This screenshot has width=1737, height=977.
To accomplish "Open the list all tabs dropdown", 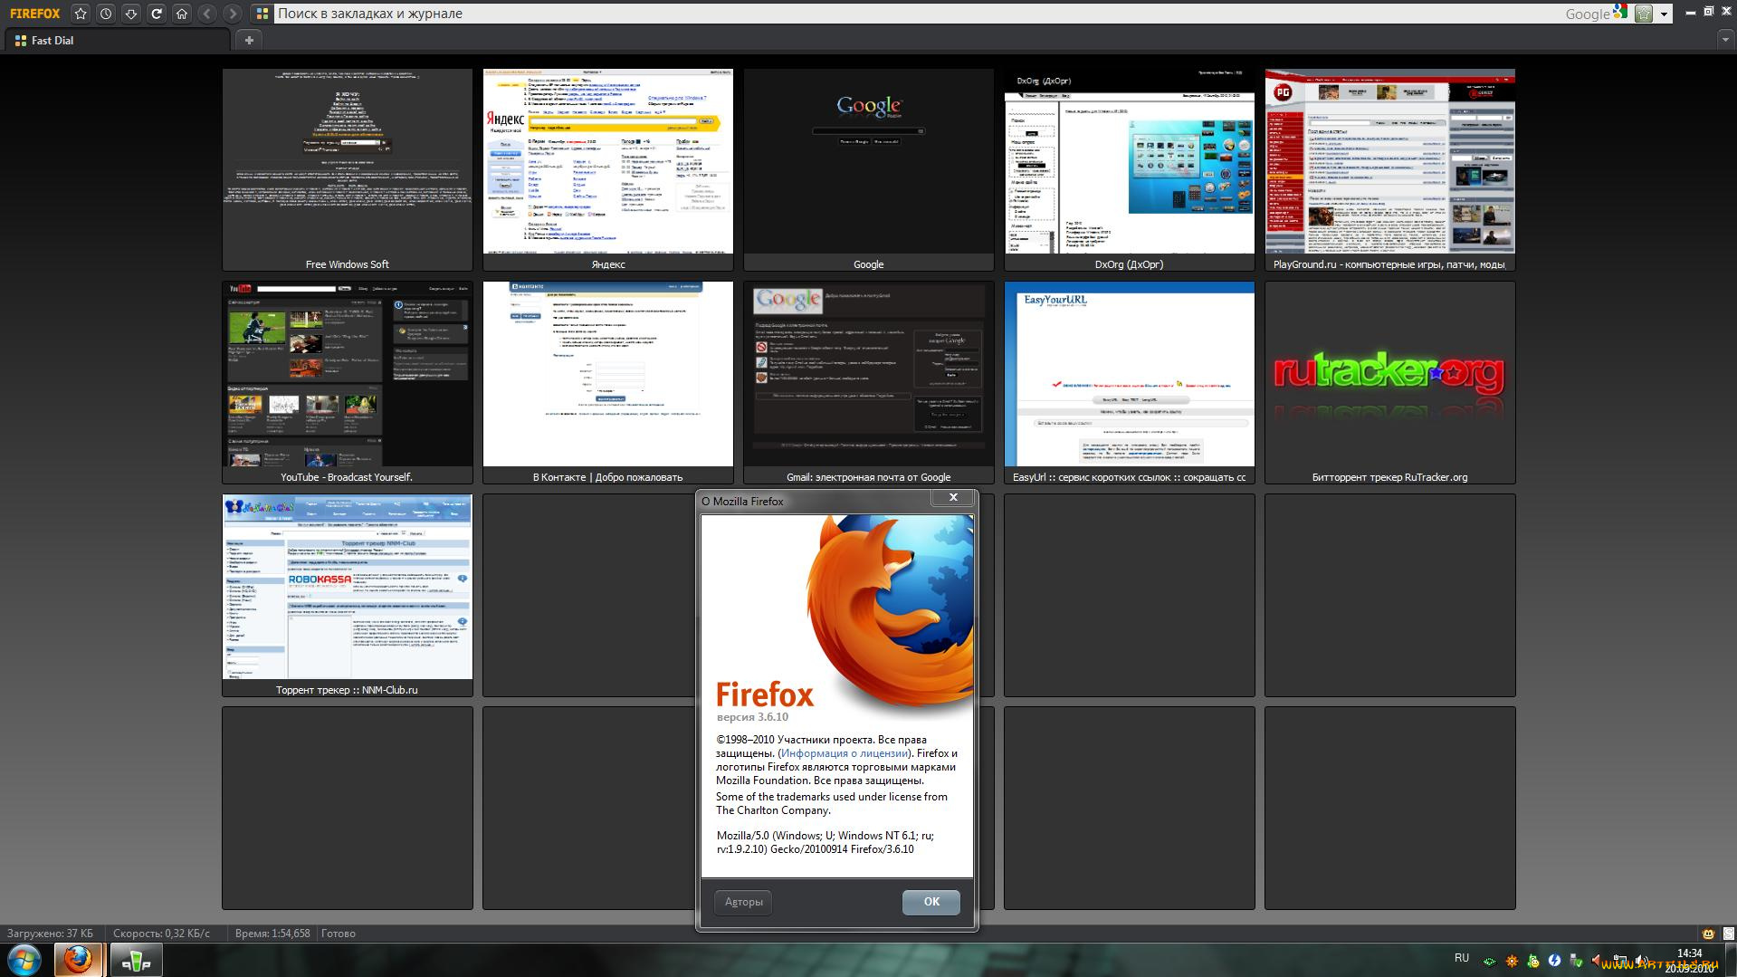I will [1725, 40].
